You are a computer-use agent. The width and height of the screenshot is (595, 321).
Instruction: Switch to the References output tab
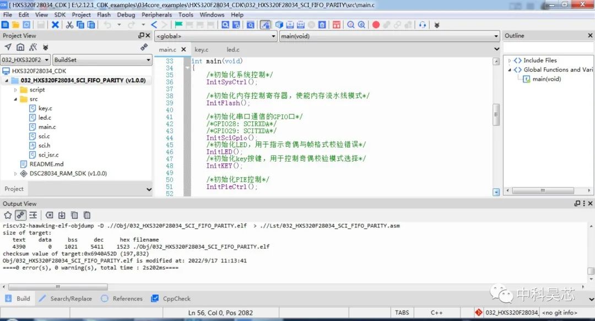click(122, 298)
